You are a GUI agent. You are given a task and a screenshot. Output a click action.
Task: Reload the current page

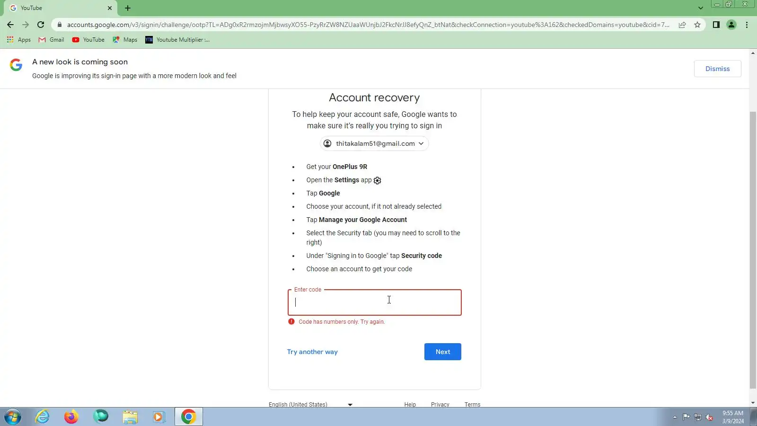(41, 25)
